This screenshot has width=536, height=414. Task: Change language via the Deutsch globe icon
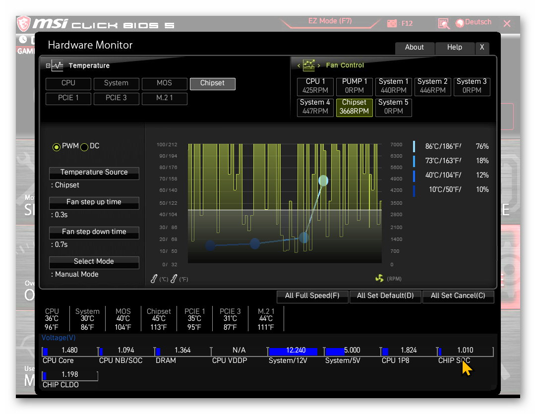pyautogui.click(x=460, y=23)
